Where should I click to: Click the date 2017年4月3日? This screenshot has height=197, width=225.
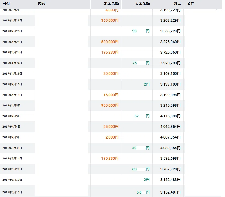[11, 137]
